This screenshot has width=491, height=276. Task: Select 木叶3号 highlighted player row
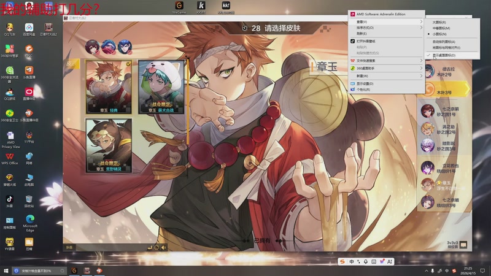[x=444, y=90]
